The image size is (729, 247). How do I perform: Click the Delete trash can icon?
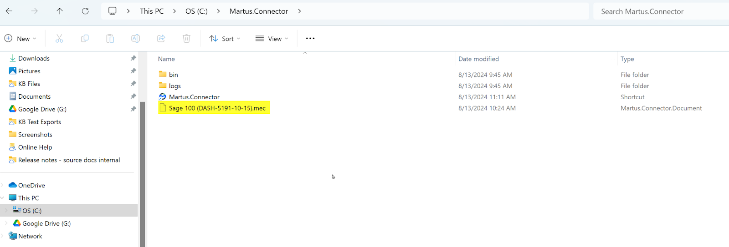click(x=187, y=39)
